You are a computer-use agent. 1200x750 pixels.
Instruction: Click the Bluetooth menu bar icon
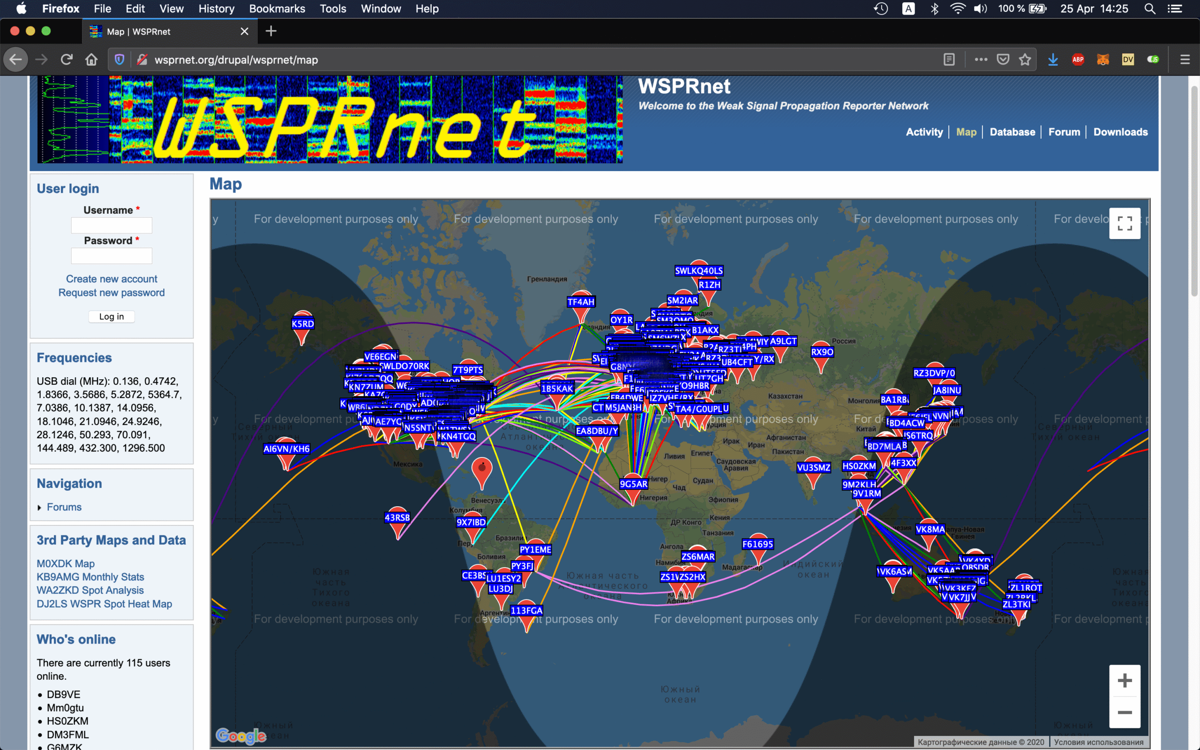[935, 8]
